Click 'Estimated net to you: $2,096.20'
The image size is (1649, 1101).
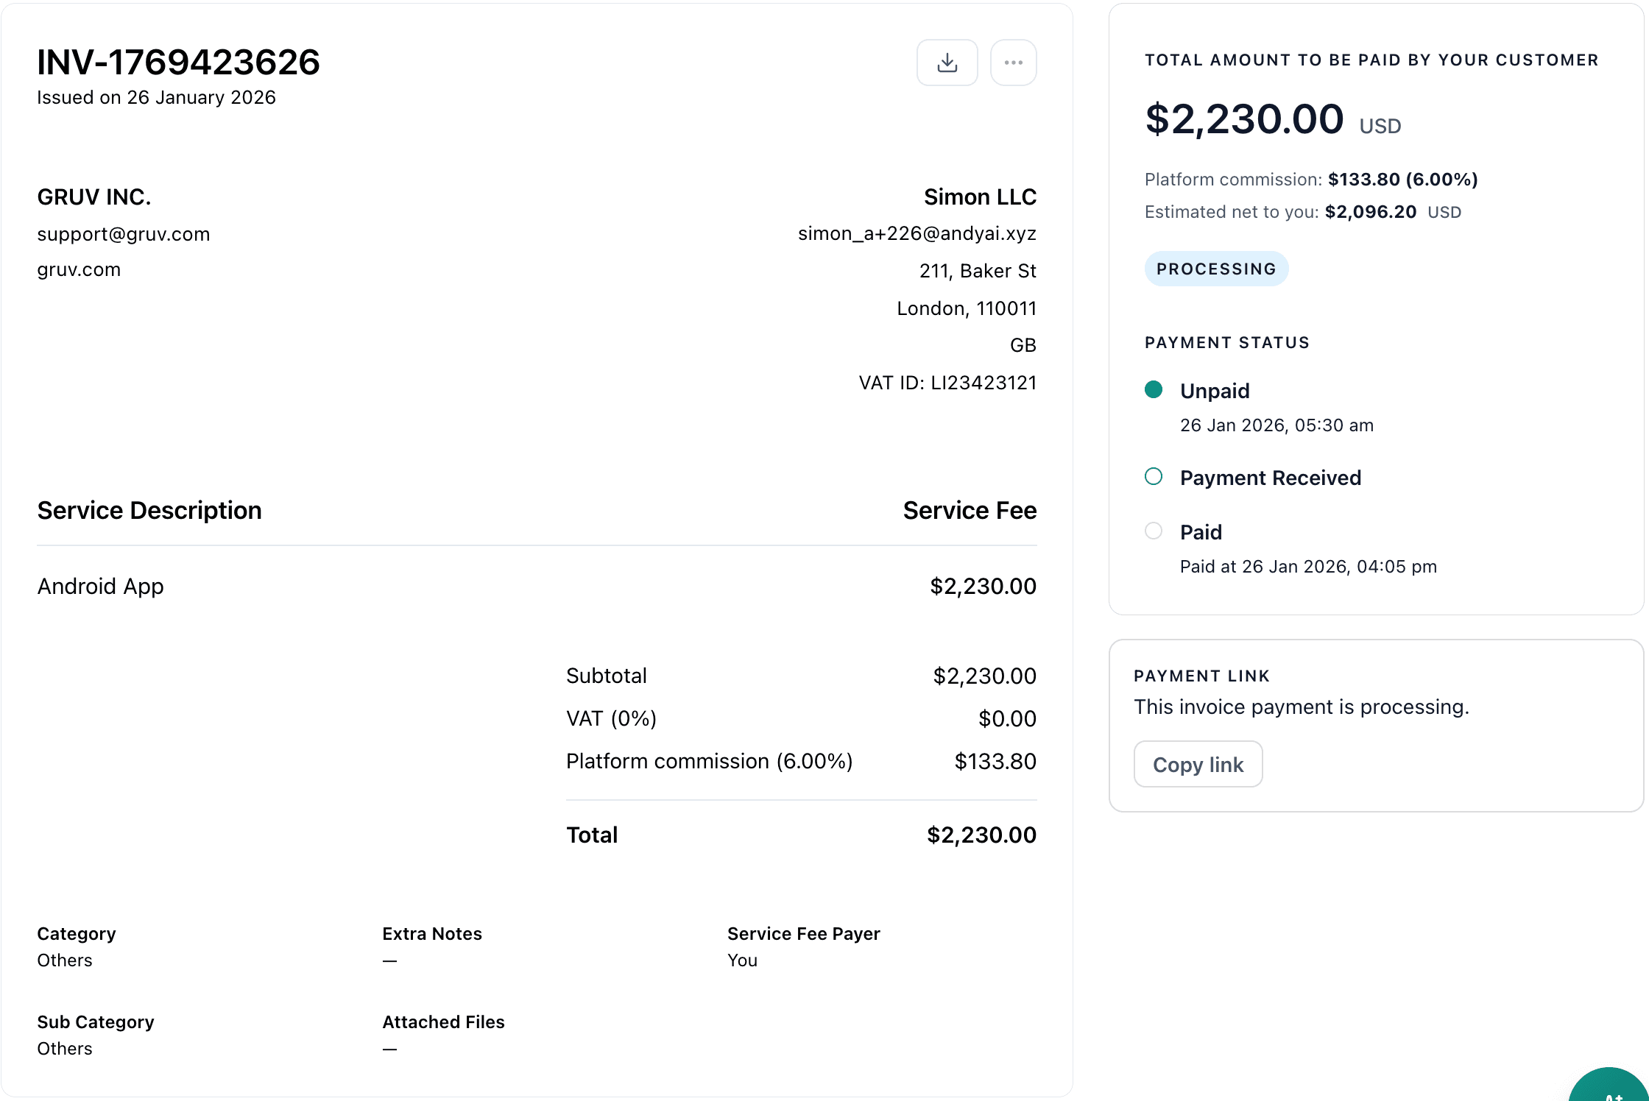(1303, 212)
